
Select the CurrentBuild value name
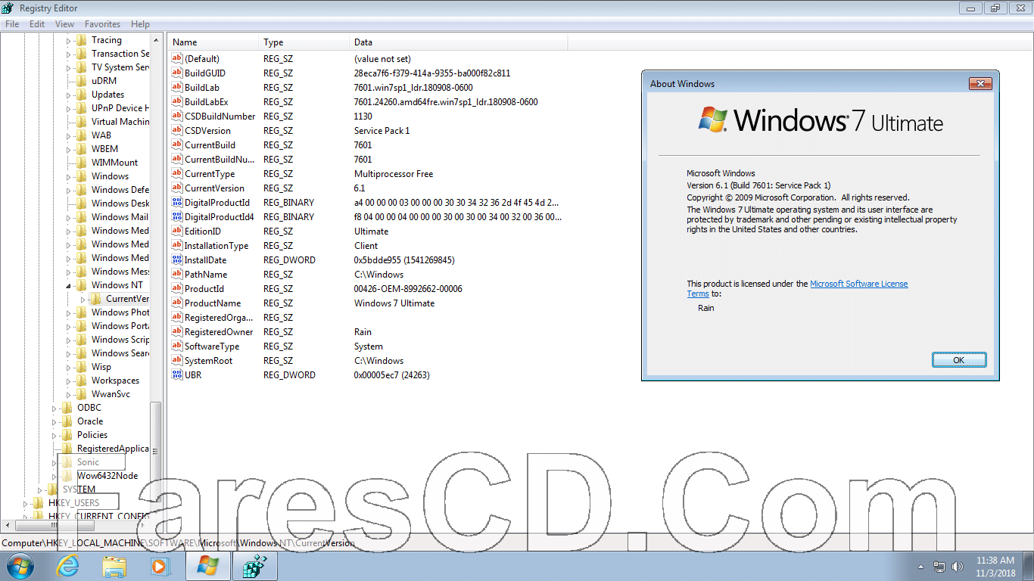point(210,145)
